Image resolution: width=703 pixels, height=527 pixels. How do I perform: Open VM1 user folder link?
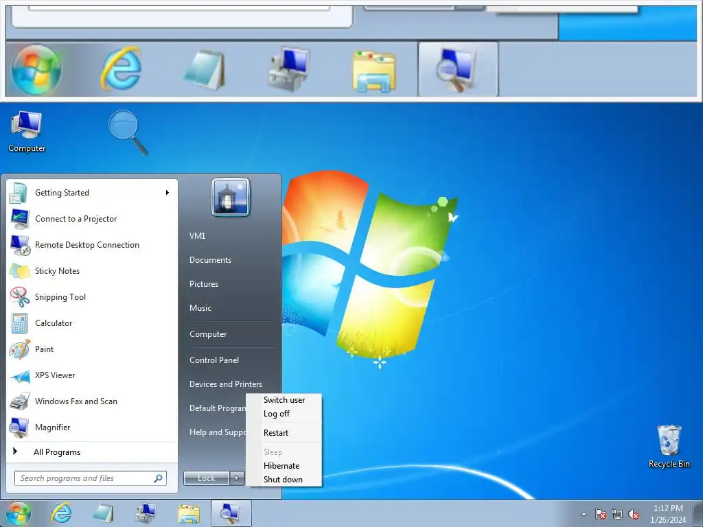(x=197, y=236)
